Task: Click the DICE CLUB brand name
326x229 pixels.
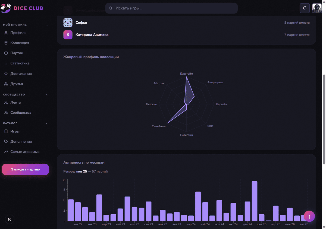Action: coord(28,8)
